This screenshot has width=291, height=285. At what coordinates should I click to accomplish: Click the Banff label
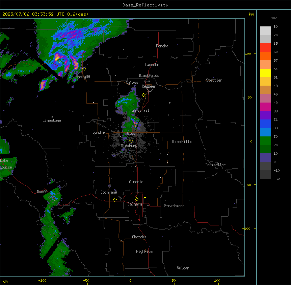[x=42, y=192]
